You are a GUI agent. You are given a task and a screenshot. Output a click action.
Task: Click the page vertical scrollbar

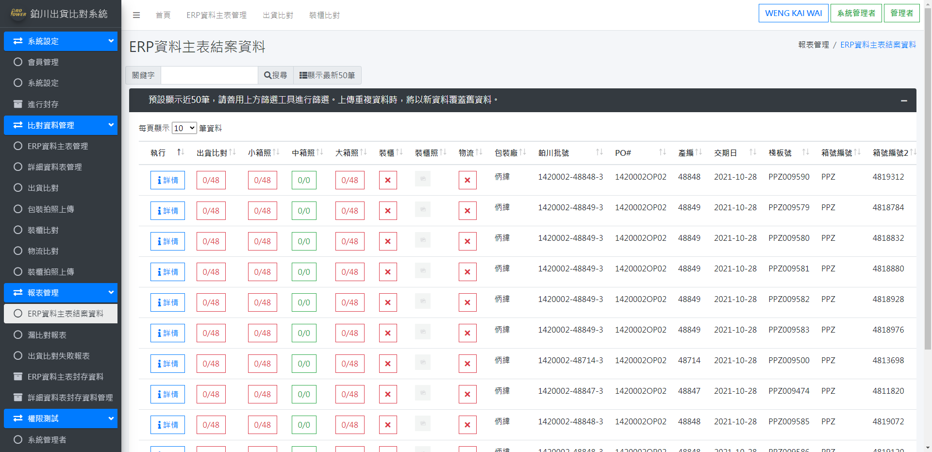click(928, 180)
